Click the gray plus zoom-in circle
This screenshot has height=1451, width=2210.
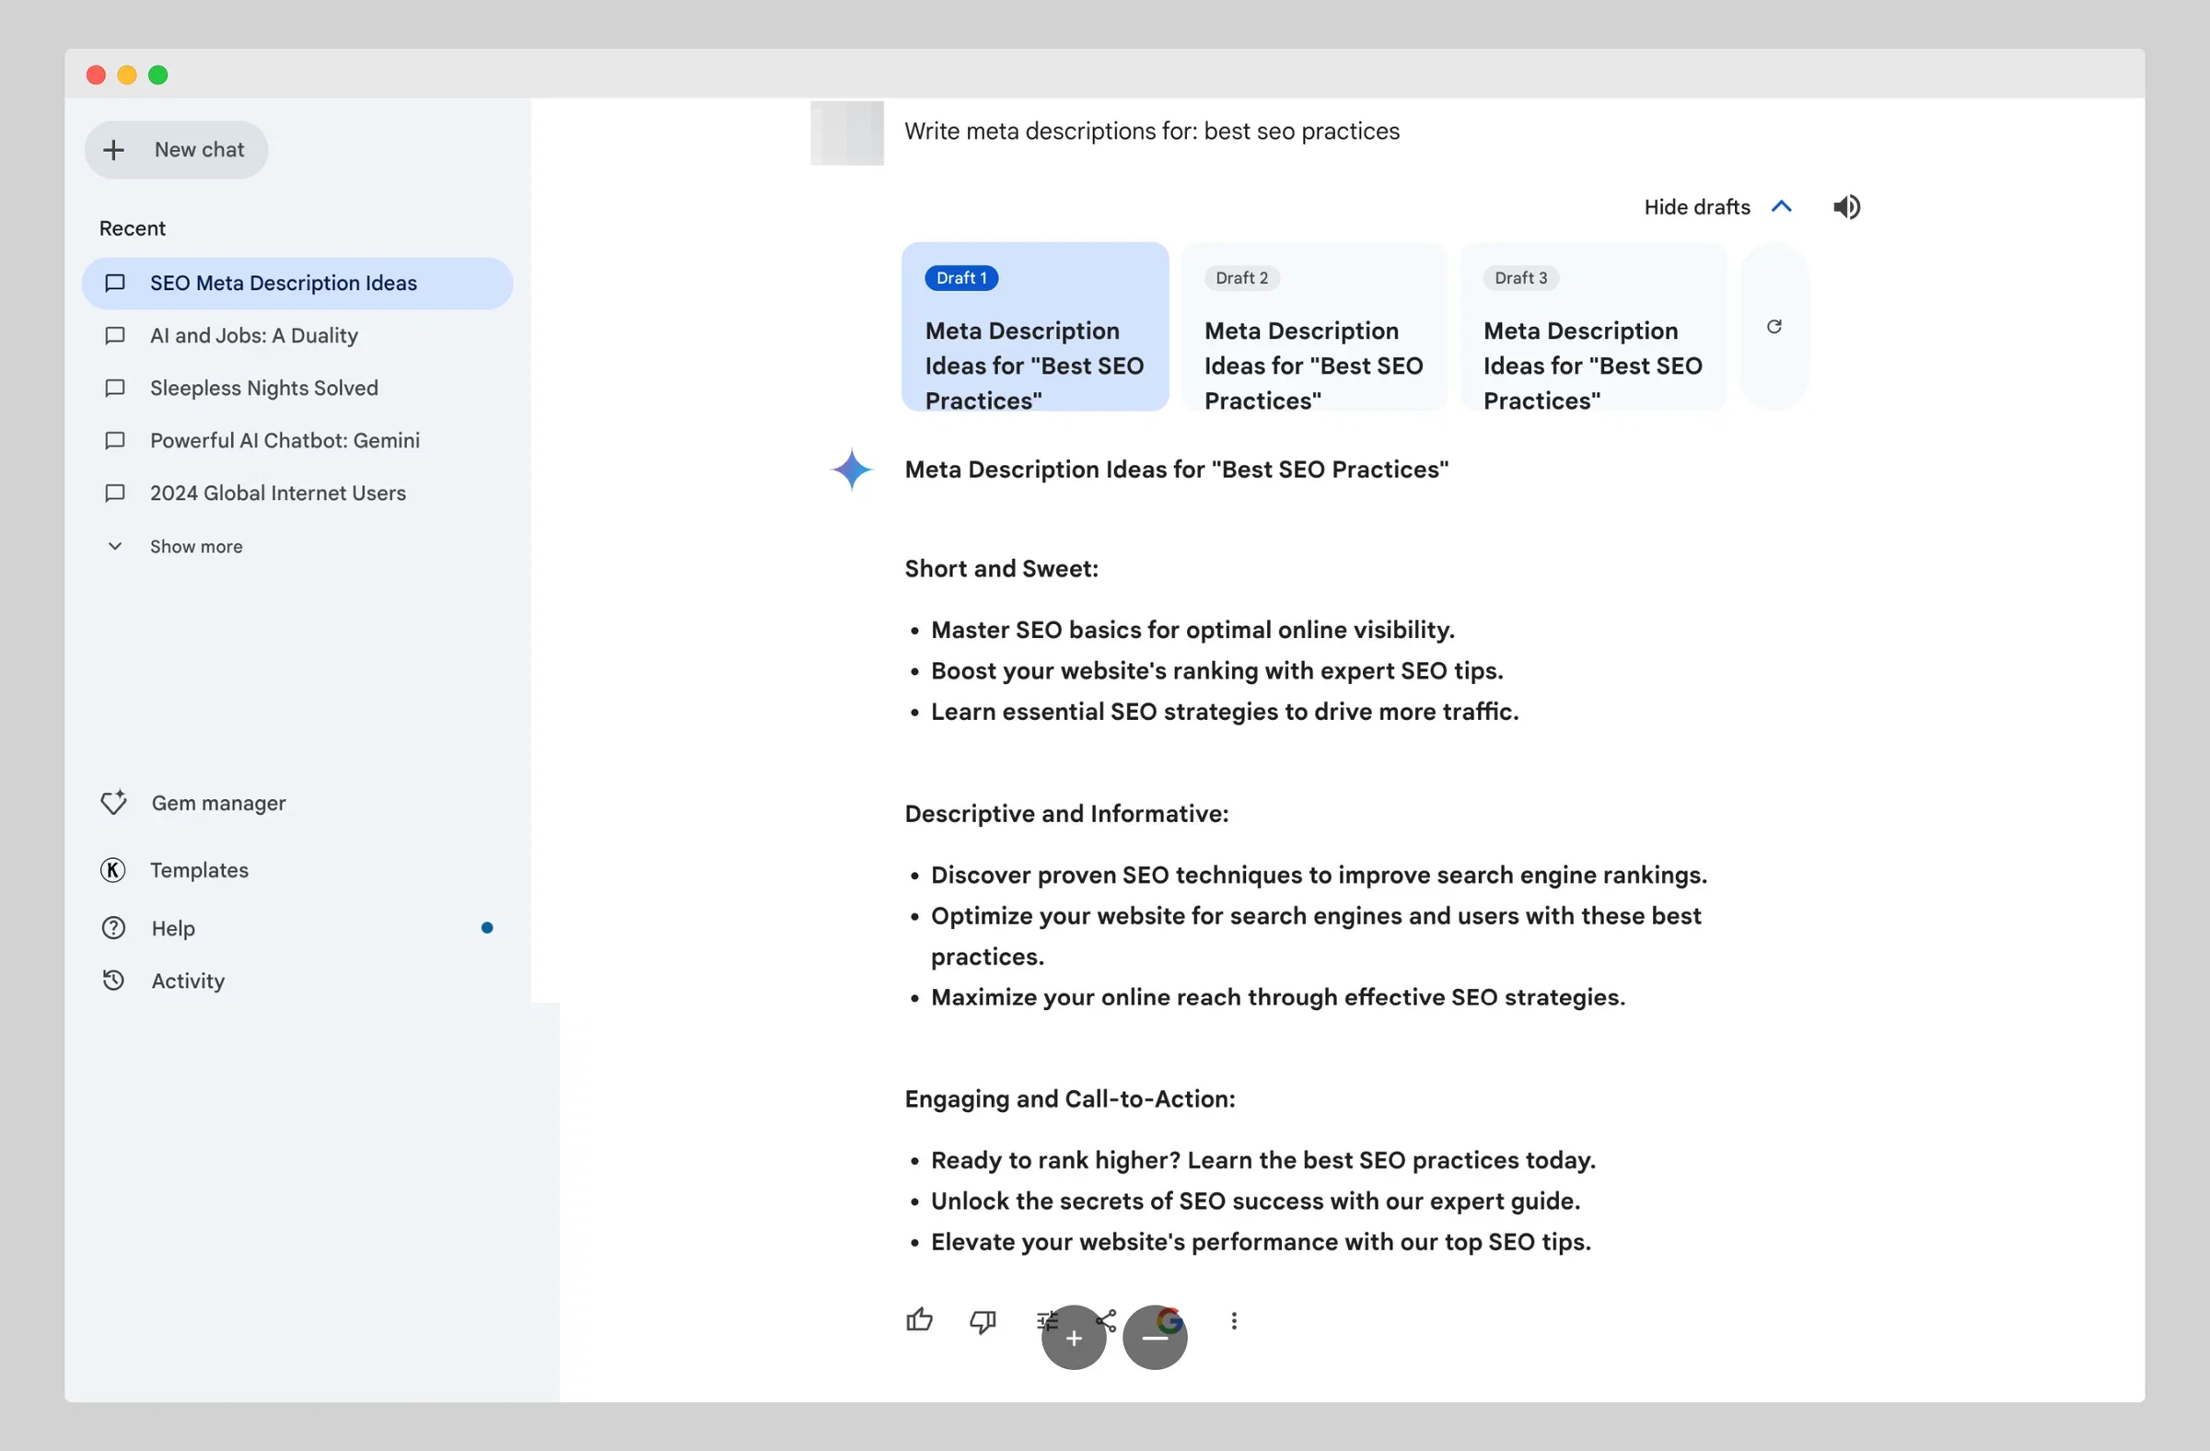tap(1074, 1338)
